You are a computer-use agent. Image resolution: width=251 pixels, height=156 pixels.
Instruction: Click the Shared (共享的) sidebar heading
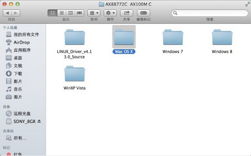(8, 131)
